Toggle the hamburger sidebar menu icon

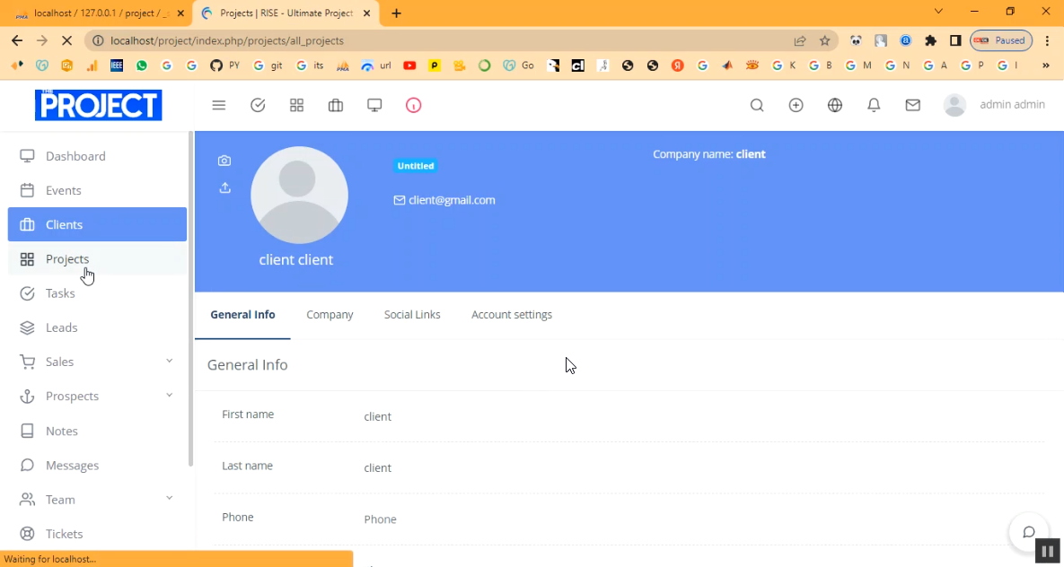point(218,105)
